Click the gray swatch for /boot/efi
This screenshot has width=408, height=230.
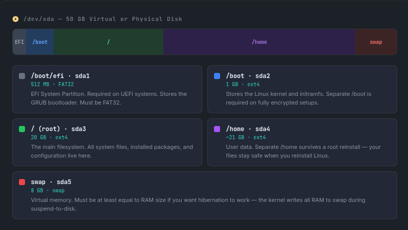tap(22, 76)
